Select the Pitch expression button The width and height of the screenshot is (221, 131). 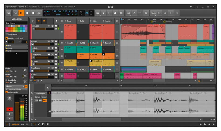coord(44,100)
